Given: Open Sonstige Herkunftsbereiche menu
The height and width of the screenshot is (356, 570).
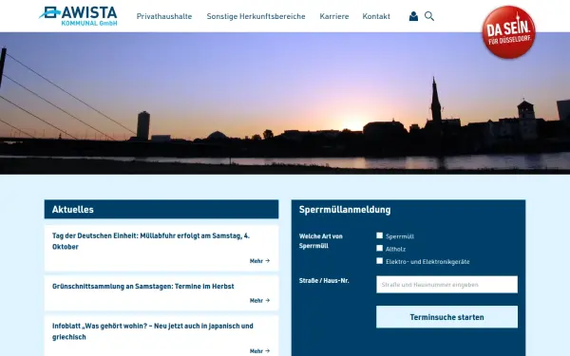Looking at the screenshot, I should (256, 16).
